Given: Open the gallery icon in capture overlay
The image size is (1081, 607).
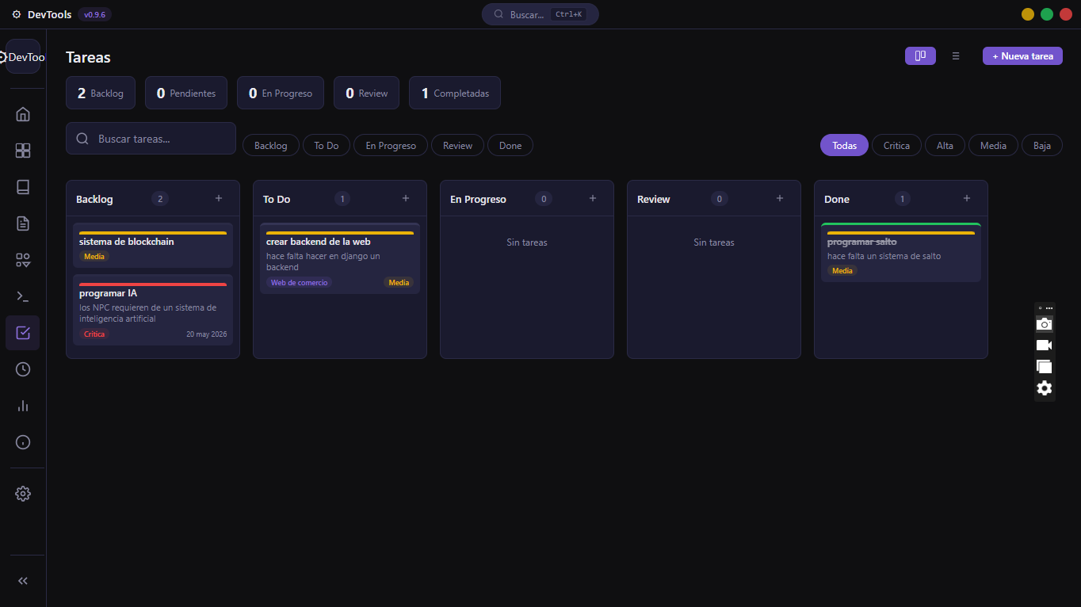Looking at the screenshot, I should point(1045,367).
